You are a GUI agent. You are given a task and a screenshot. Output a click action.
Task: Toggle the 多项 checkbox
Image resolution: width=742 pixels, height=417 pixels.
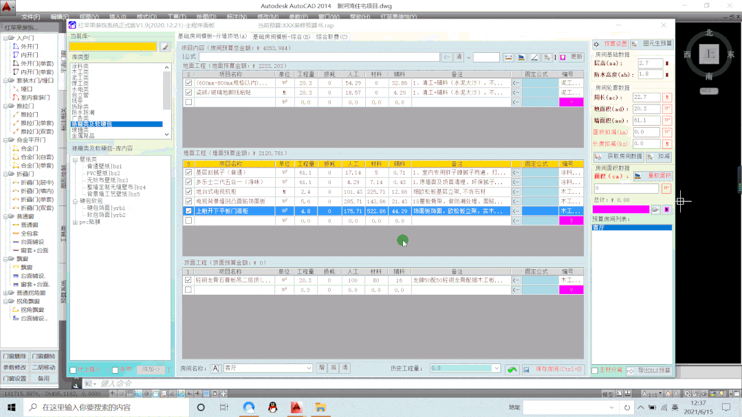click(115, 370)
